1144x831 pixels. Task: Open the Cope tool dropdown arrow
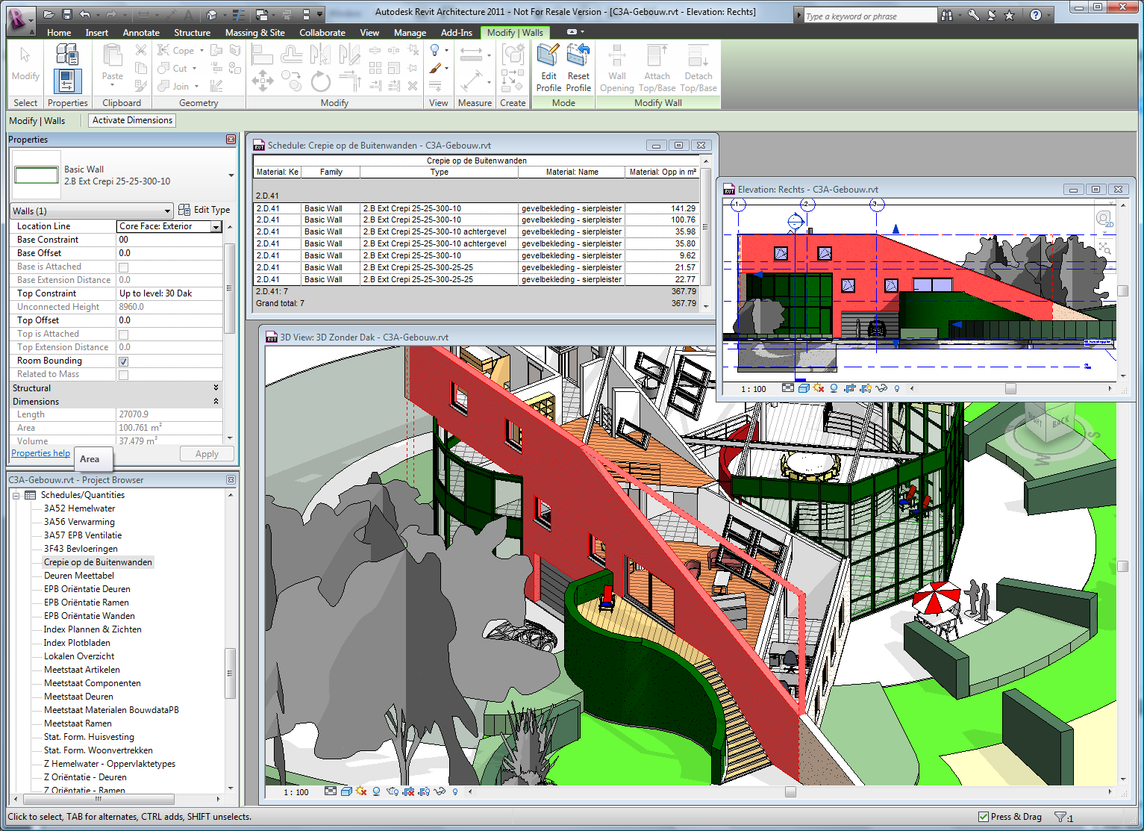click(x=201, y=51)
